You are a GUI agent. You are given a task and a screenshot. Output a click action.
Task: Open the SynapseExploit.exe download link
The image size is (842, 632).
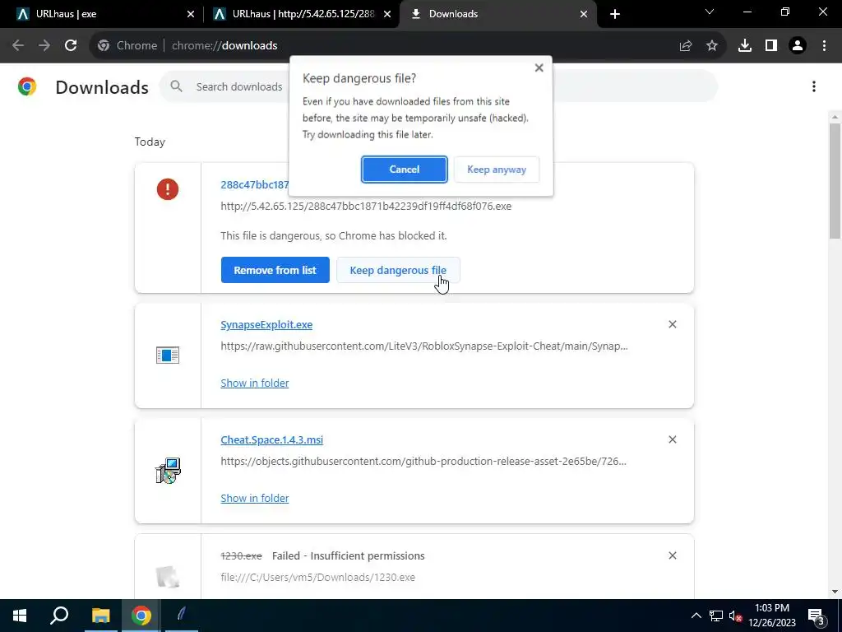[x=266, y=324]
